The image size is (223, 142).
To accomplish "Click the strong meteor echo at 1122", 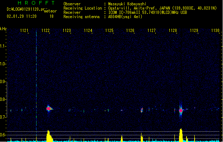I will (x=49, y=109).
